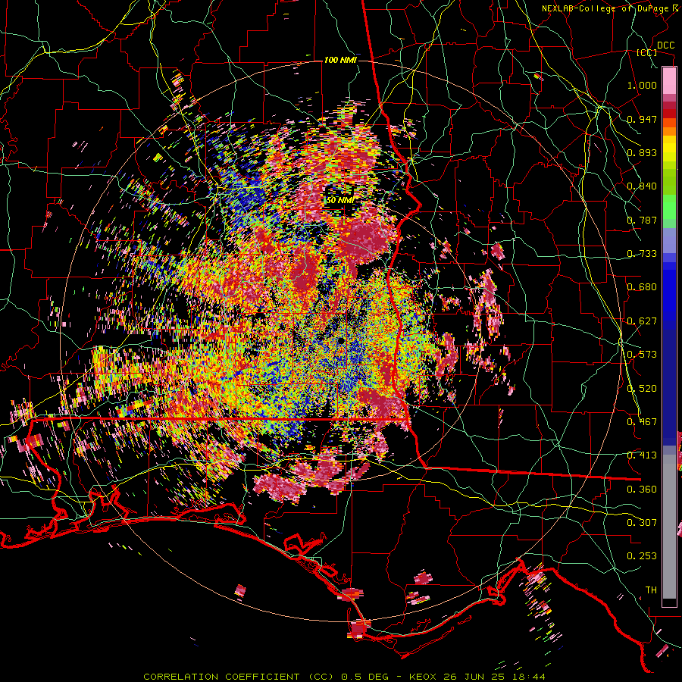Image resolution: width=682 pixels, height=682 pixels.
Task: Click the 0.840 legend value
Action: coord(642,186)
